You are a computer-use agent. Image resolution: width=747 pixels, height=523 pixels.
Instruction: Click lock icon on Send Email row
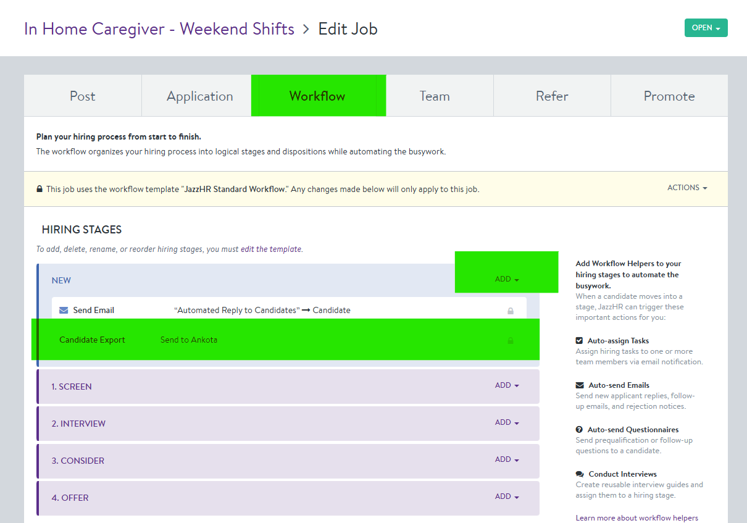point(511,311)
